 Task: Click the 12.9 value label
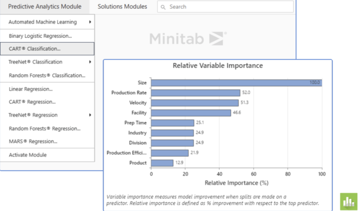coord(179,163)
